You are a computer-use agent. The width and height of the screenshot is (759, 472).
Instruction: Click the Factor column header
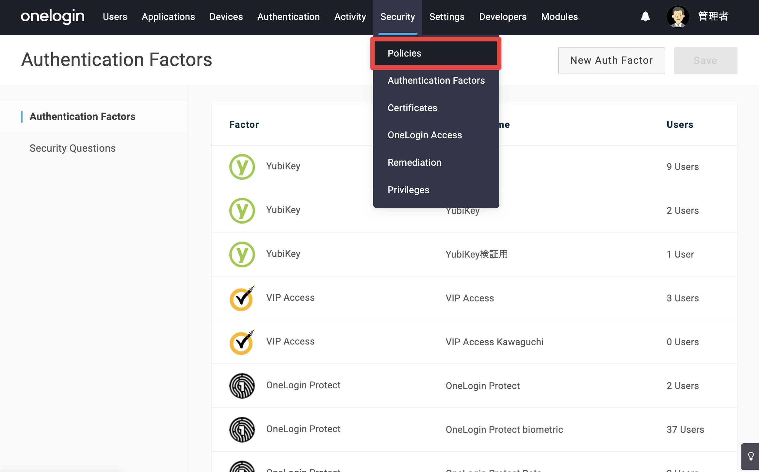tap(244, 125)
